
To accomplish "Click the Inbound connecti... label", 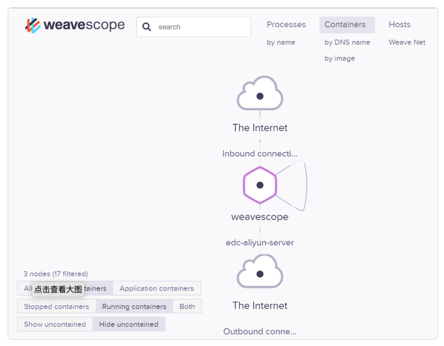I will 260,153.
